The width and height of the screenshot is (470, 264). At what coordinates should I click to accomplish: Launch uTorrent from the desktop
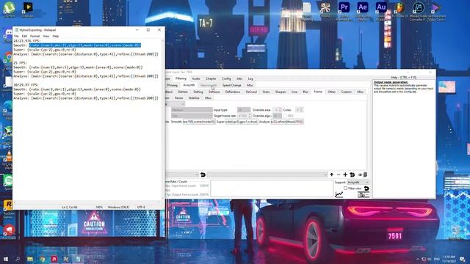click(x=10, y=7)
